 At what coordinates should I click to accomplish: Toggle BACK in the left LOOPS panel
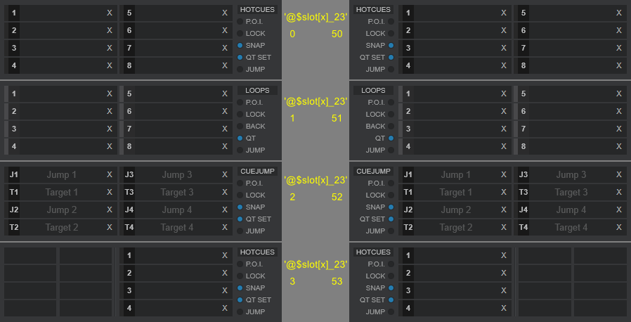pyautogui.click(x=240, y=126)
